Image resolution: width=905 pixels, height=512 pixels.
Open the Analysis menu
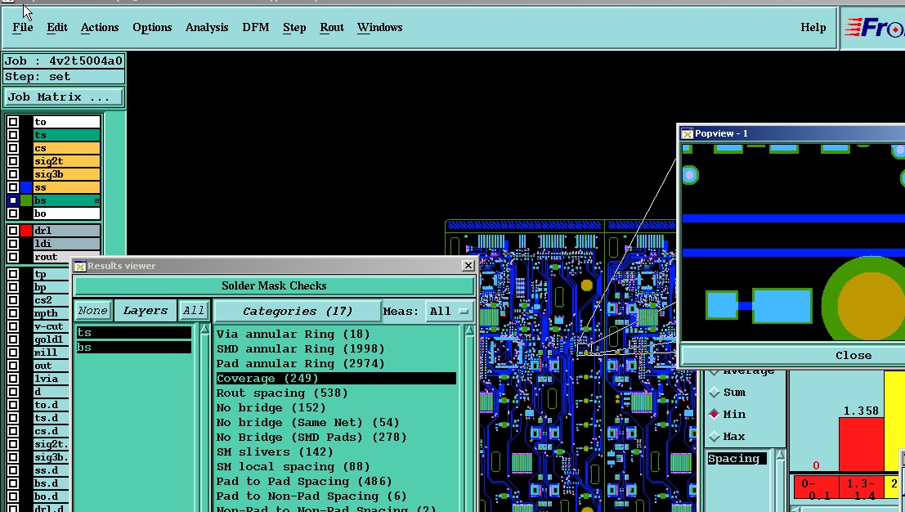(x=207, y=27)
